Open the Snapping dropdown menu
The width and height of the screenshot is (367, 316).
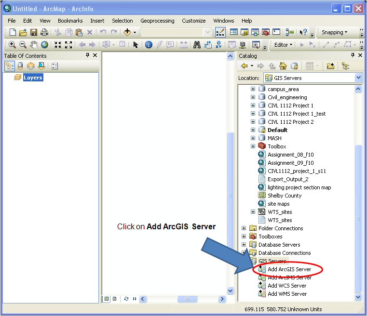click(x=335, y=32)
